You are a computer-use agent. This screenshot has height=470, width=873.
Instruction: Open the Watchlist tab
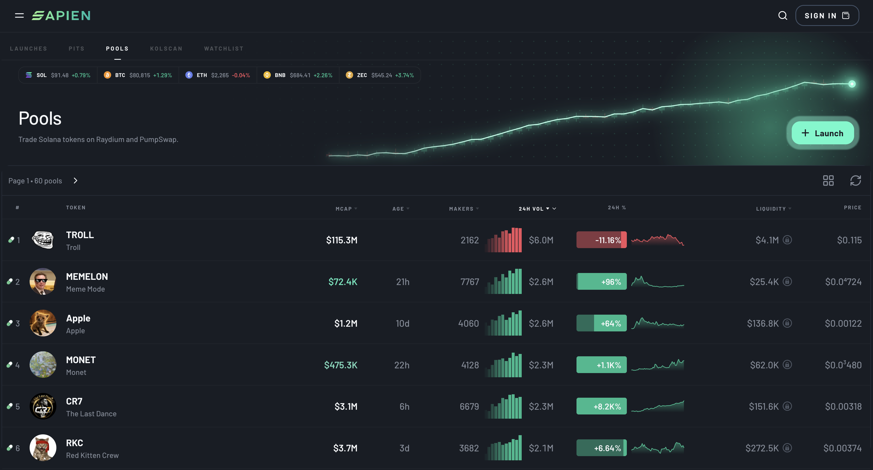coord(224,48)
